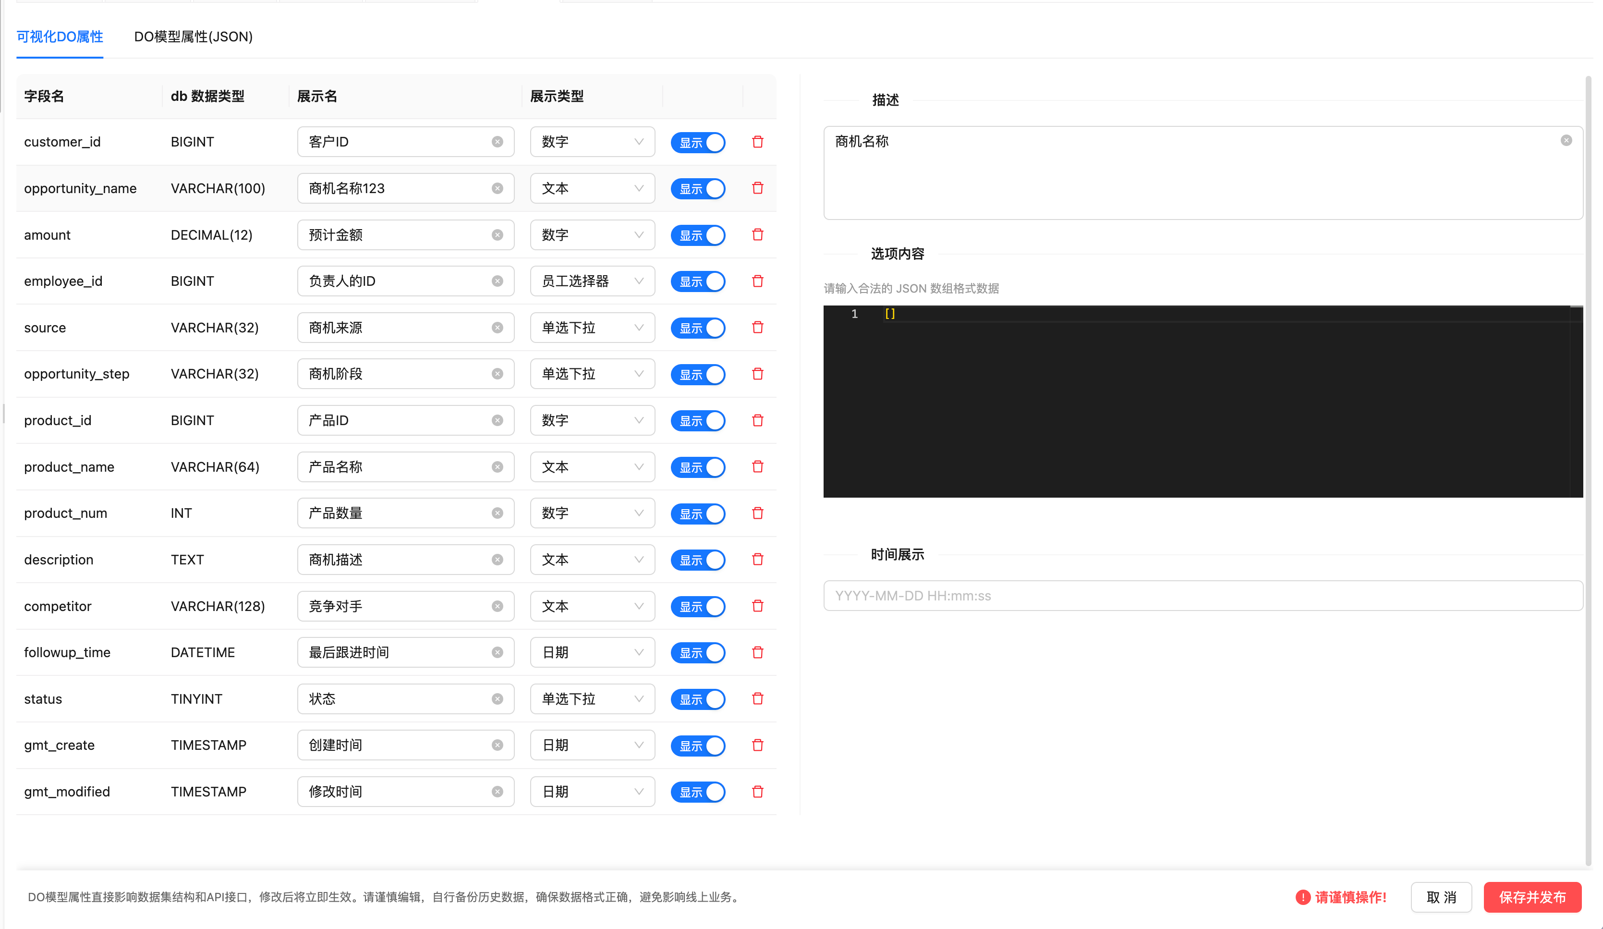The height and width of the screenshot is (929, 1603).
Task: Delete the competitor field row
Action: 757,606
